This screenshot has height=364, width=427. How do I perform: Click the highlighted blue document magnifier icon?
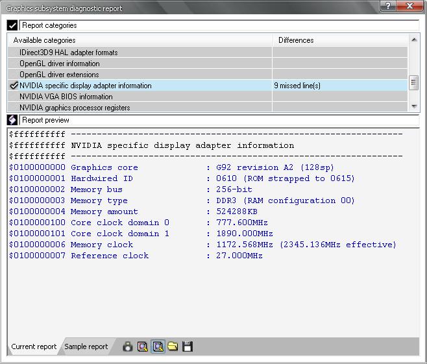(158, 346)
